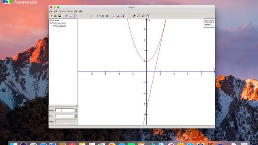Select the Axes item in the function list
258x145 pixels.
click(x=57, y=21)
